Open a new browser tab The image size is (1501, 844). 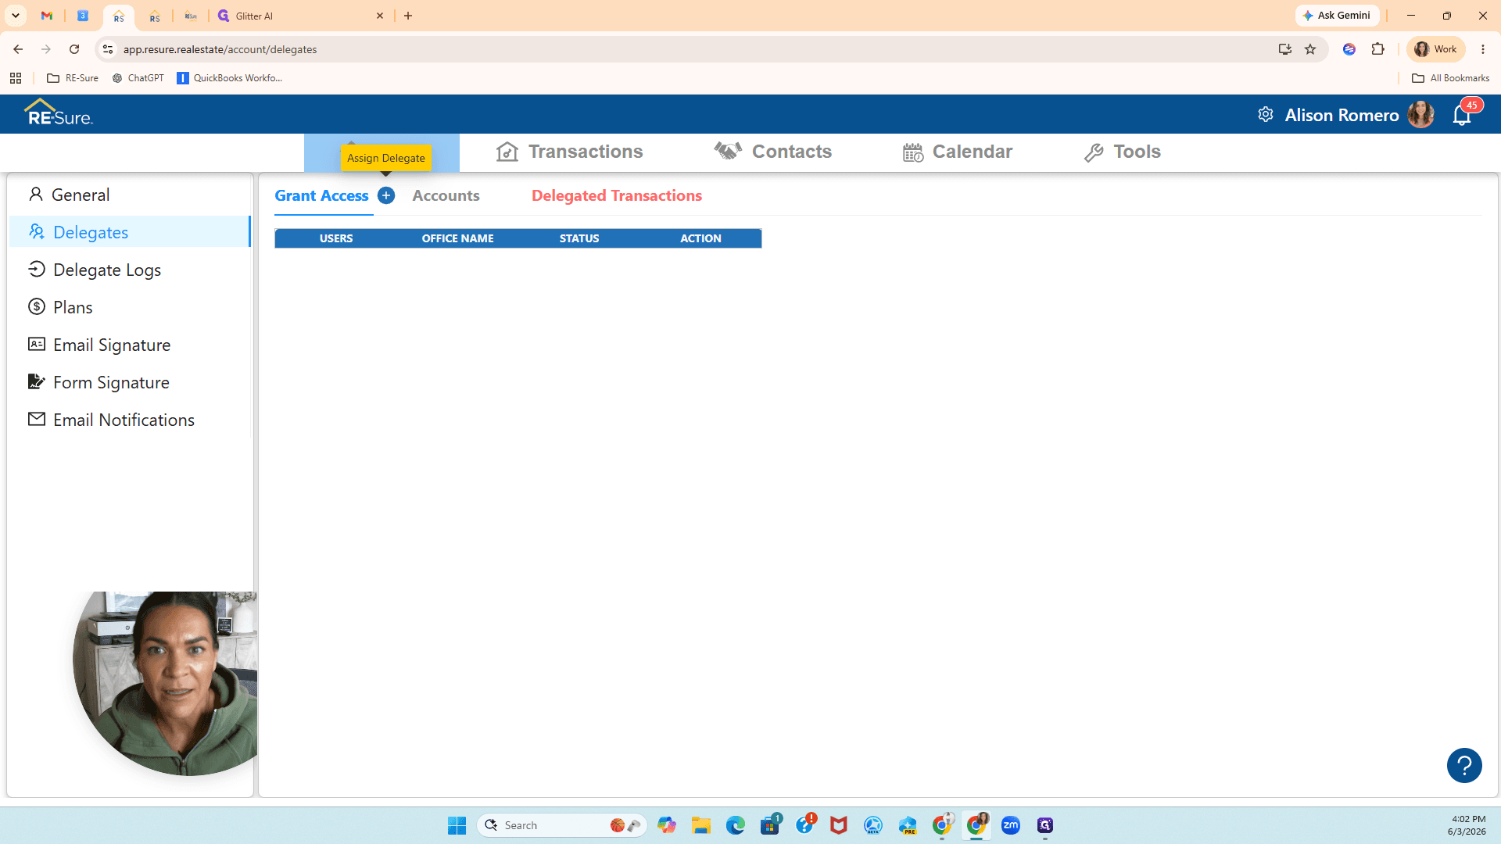click(408, 16)
